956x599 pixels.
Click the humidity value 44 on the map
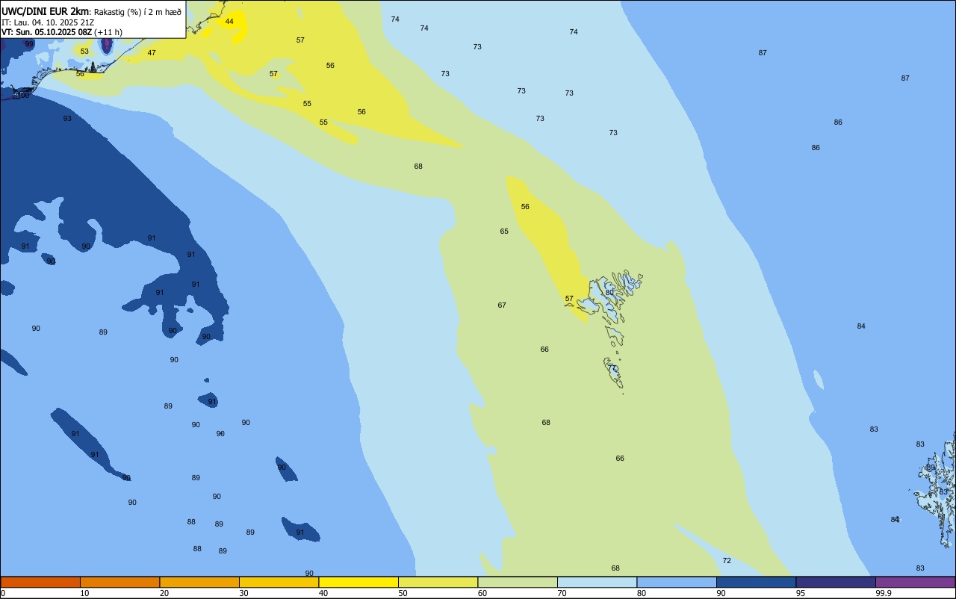tap(229, 22)
